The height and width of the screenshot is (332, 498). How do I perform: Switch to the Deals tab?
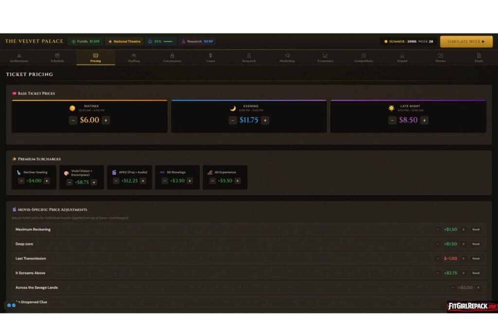479,58
